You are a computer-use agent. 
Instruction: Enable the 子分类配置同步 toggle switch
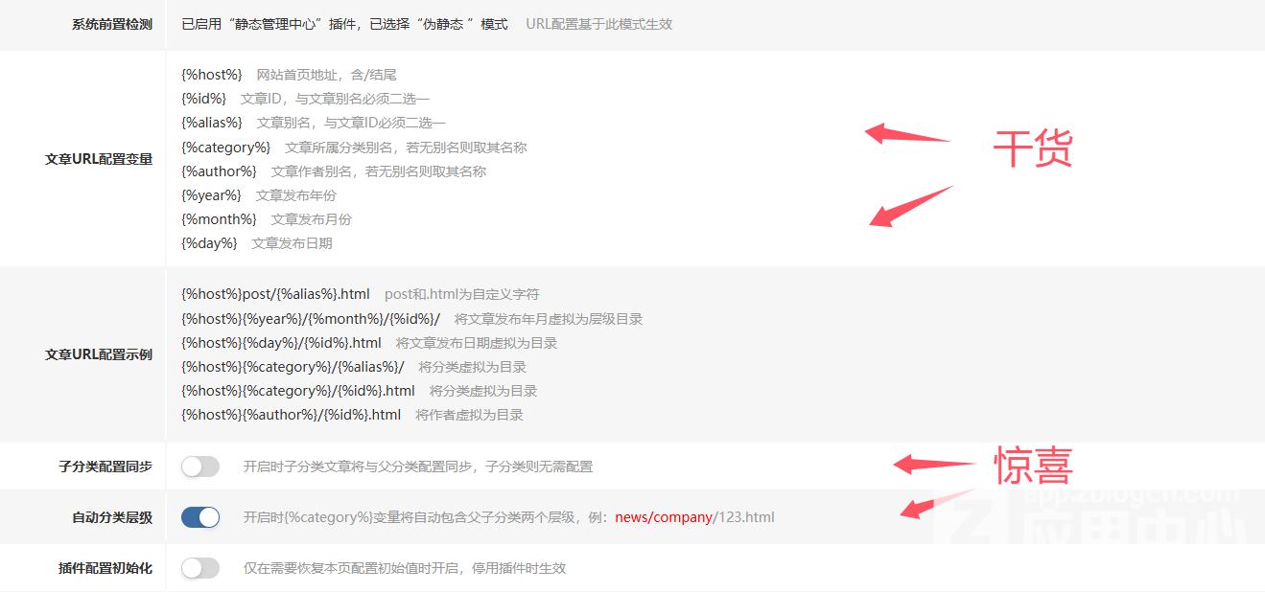tap(200, 467)
